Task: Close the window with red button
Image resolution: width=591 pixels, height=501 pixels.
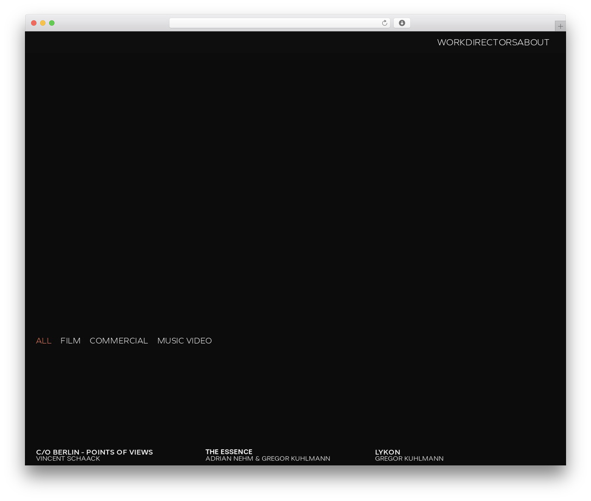Action: 34,23
